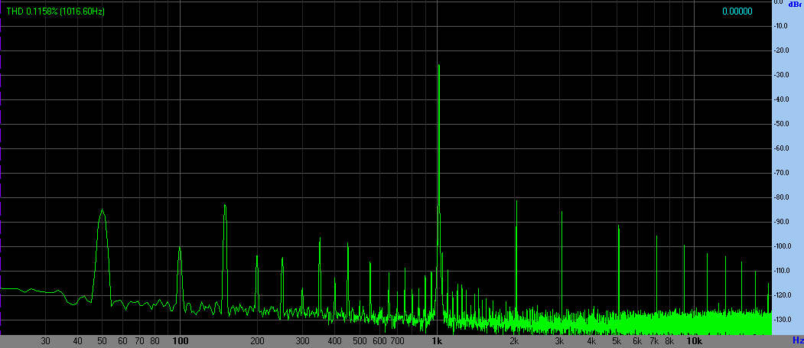804x348 pixels.
Task: Click the 300 Hz frequency axis label
Action: pos(303,341)
